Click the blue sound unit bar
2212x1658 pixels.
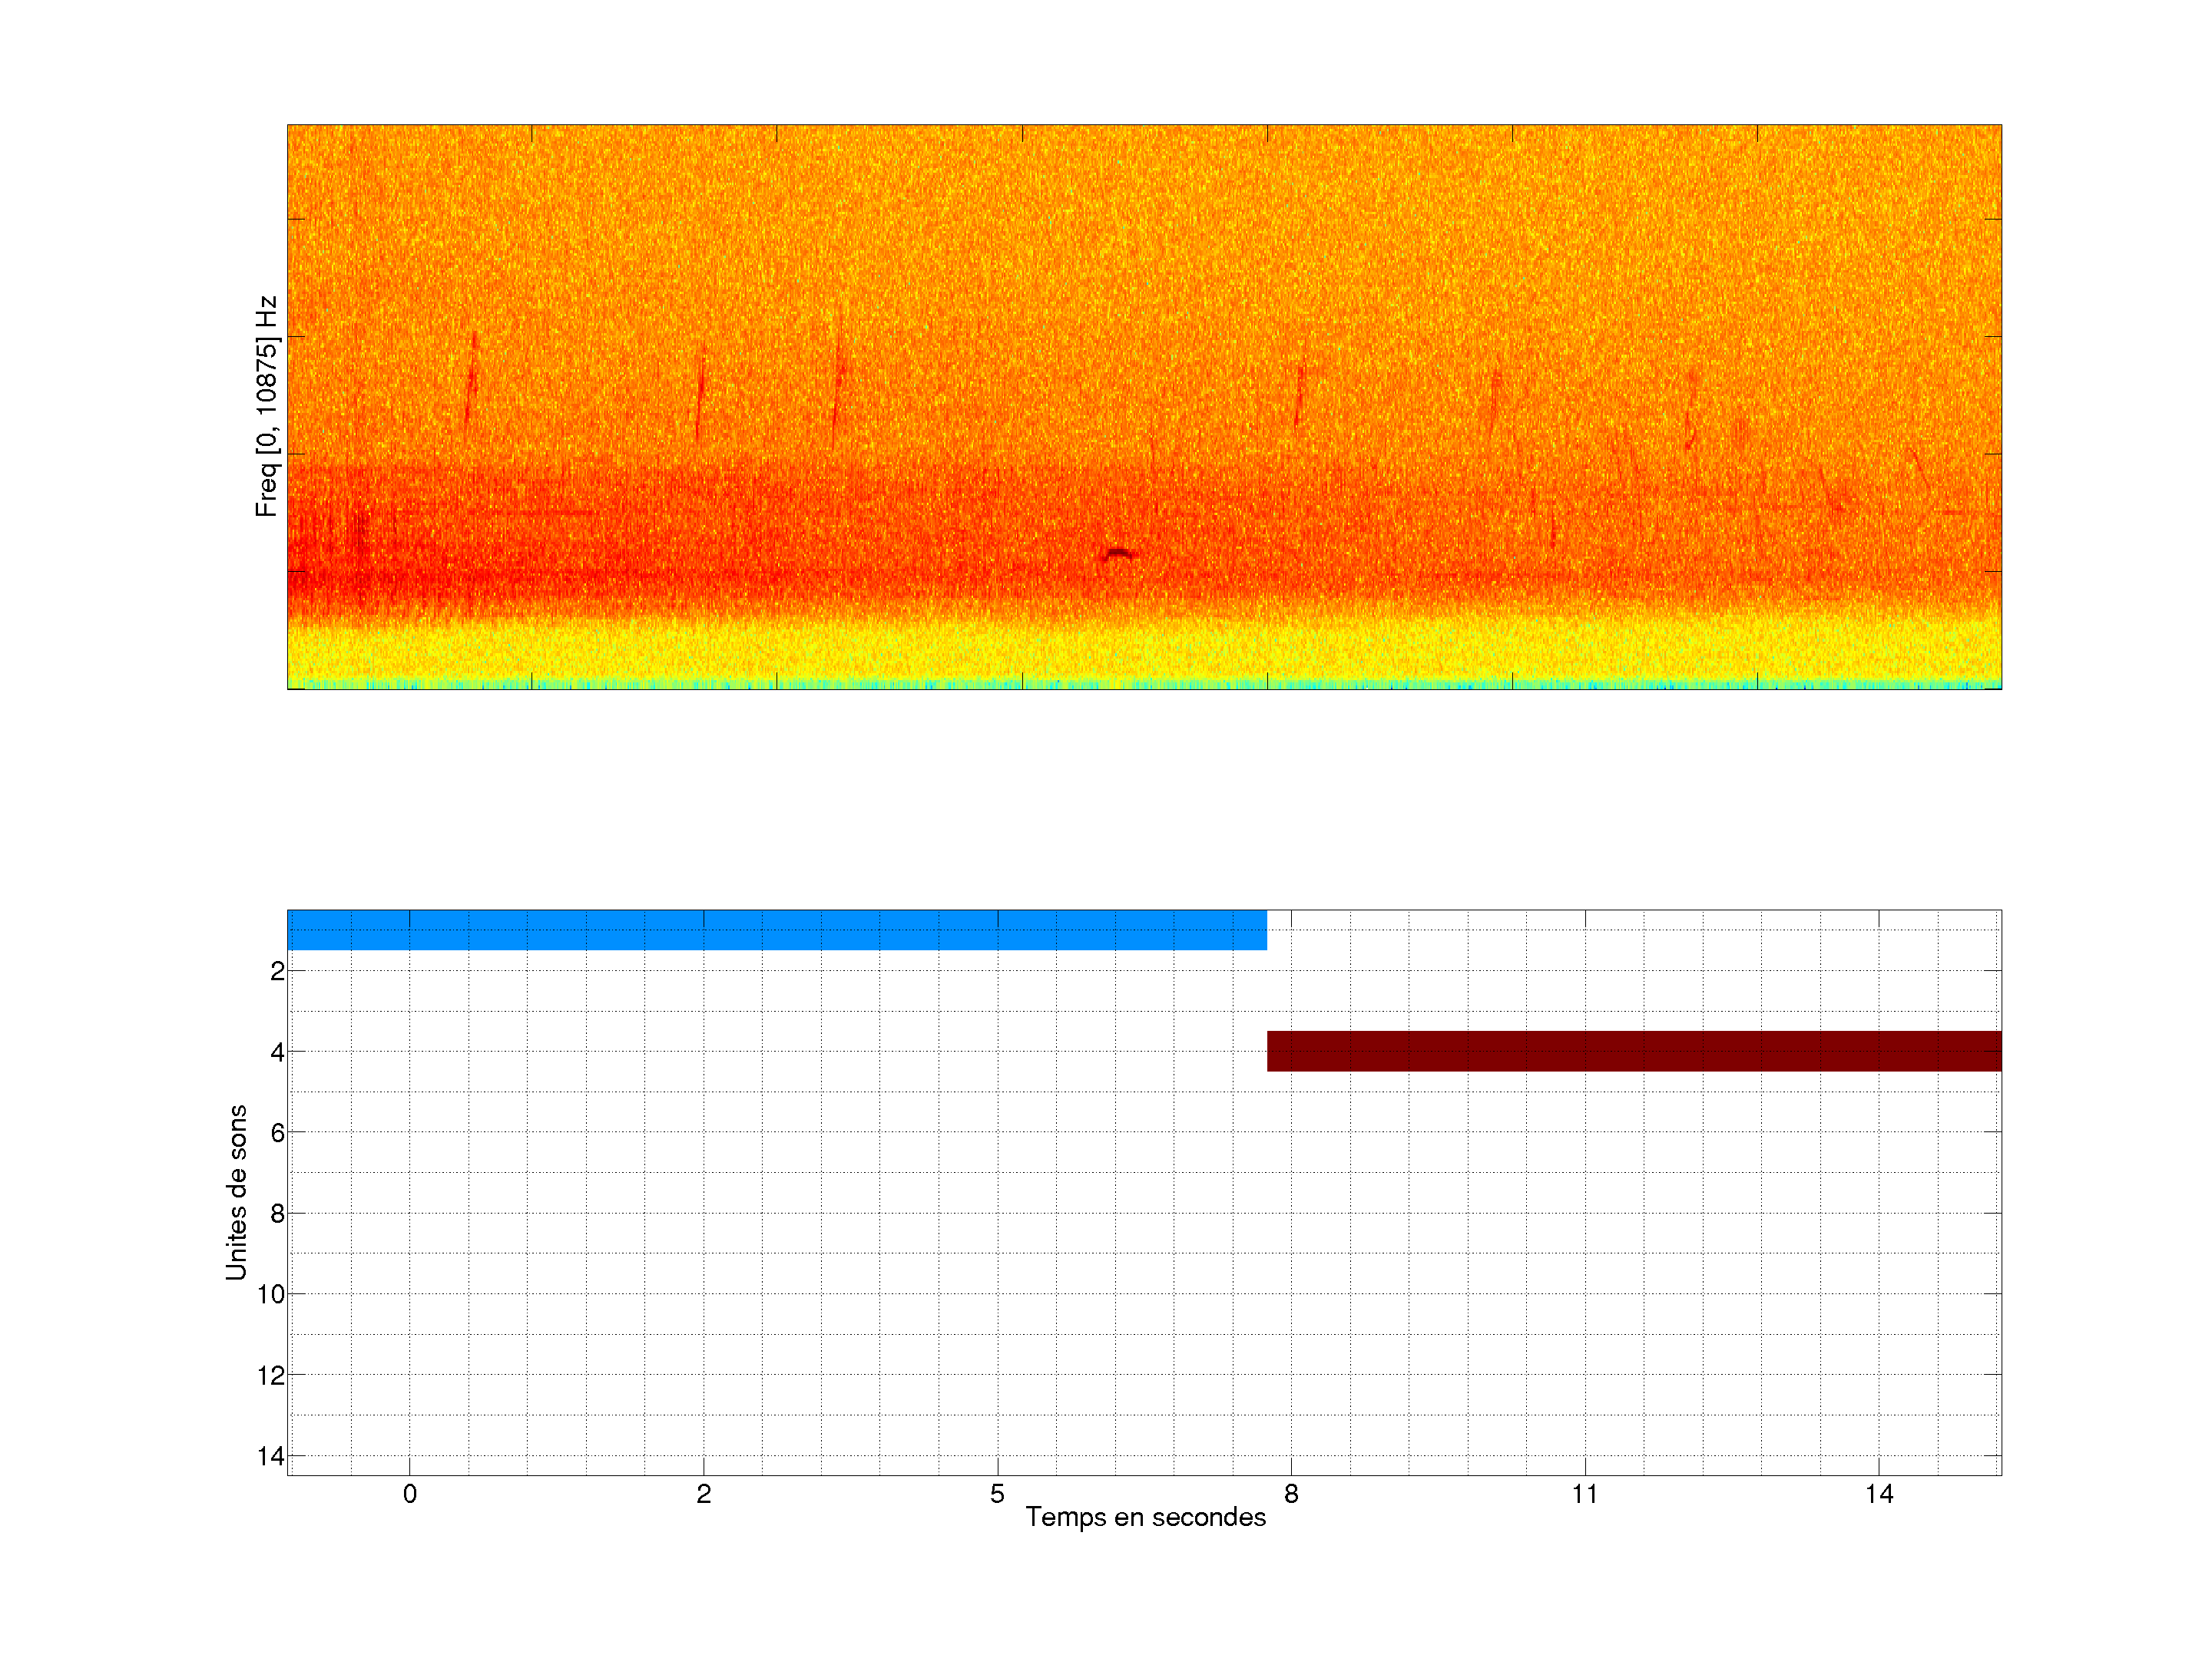(x=776, y=930)
